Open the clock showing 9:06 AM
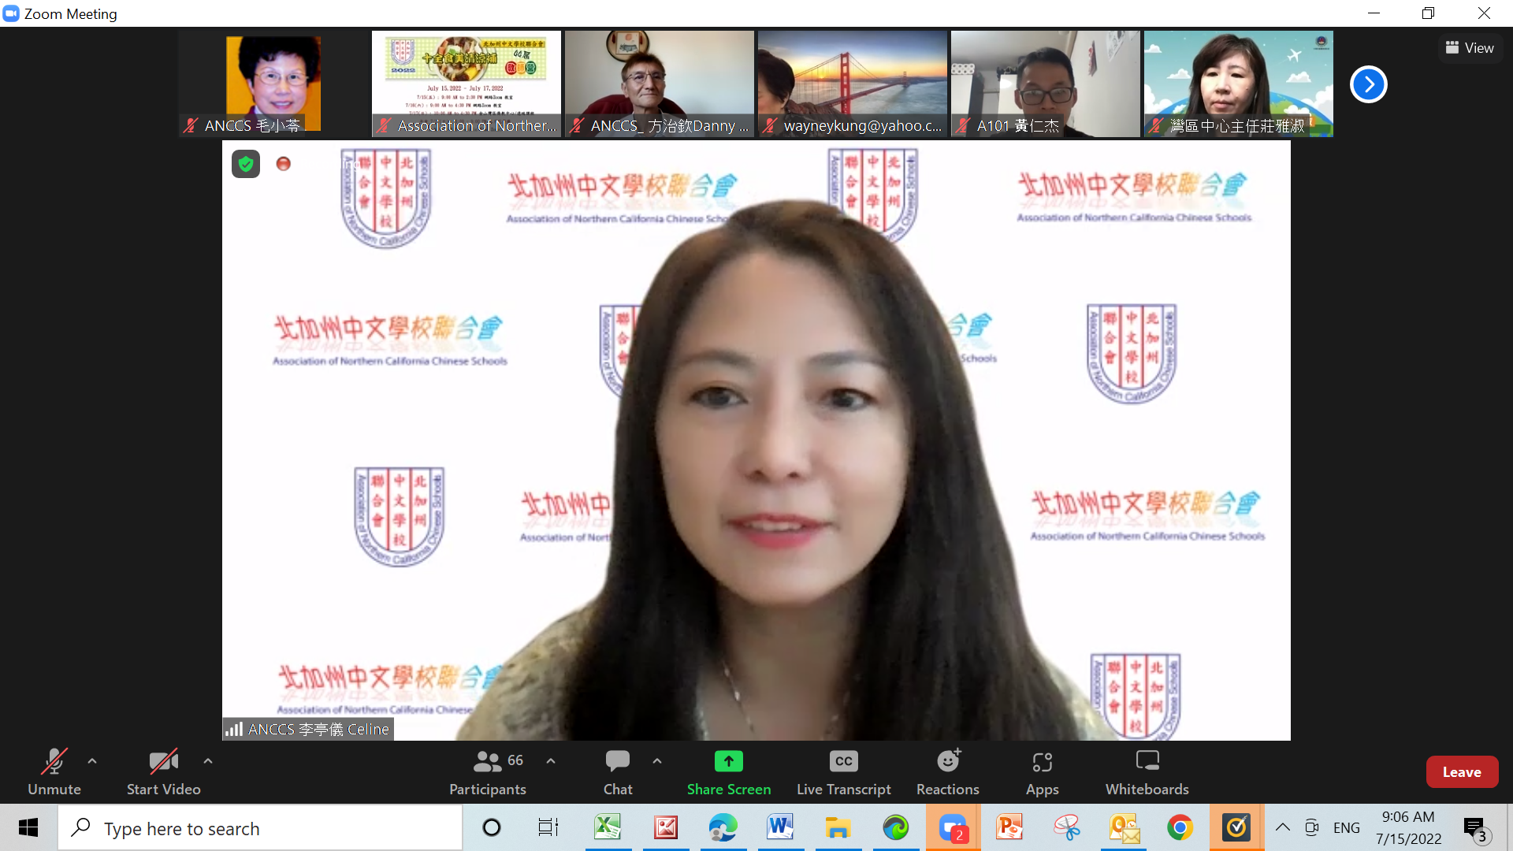The height and width of the screenshot is (851, 1513). (x=1408, y=827)
